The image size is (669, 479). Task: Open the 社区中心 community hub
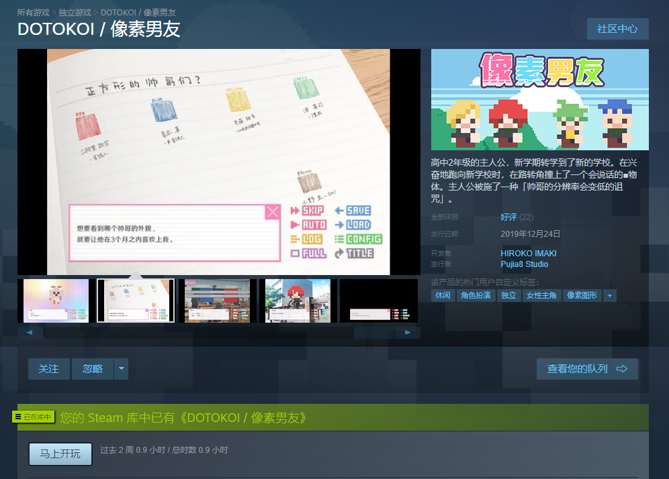click(x=617, y=29)
